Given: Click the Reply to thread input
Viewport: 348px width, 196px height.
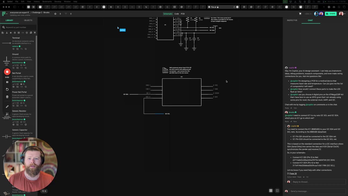Looking at the screenshot, I should point(319,182).
